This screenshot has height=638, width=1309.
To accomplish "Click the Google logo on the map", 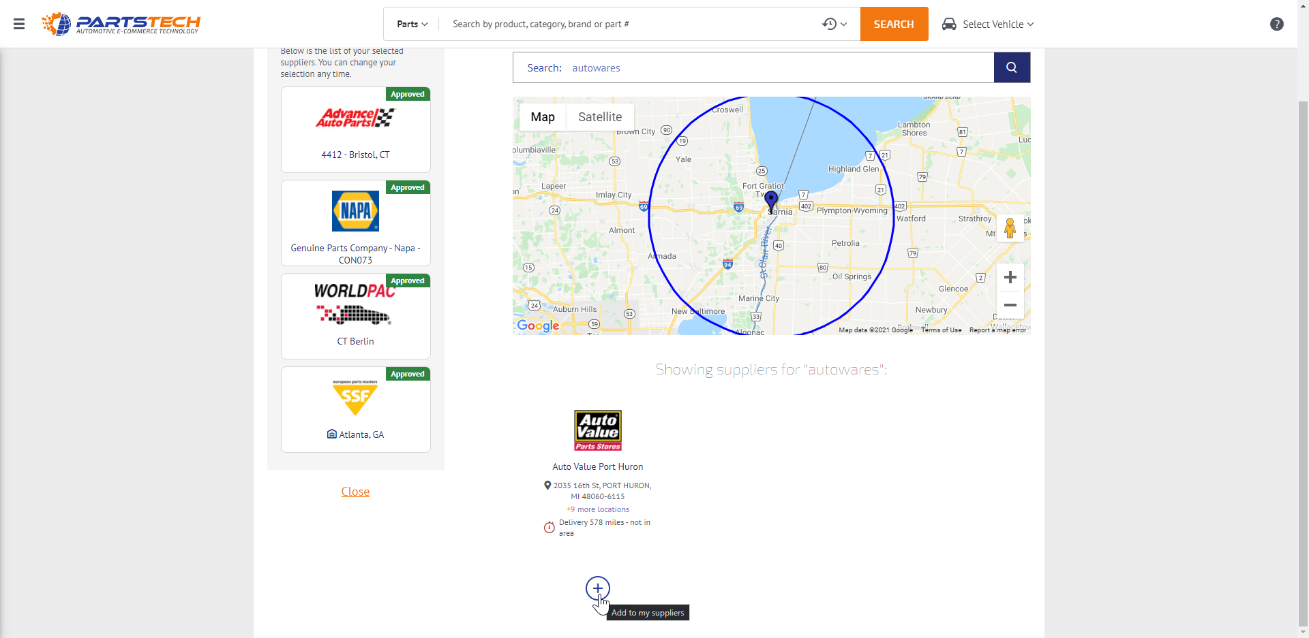I will pyautogui.click(x=538, y=325).
